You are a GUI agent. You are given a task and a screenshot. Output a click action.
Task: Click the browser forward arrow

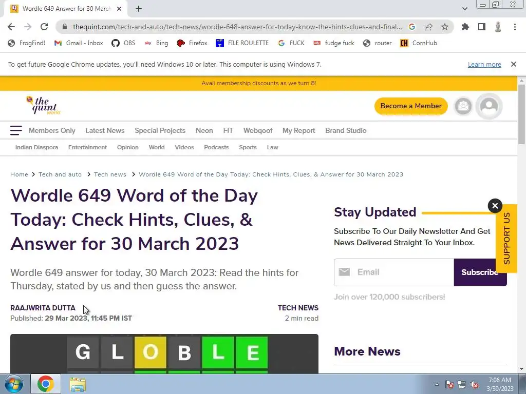(x=28, y=27)
